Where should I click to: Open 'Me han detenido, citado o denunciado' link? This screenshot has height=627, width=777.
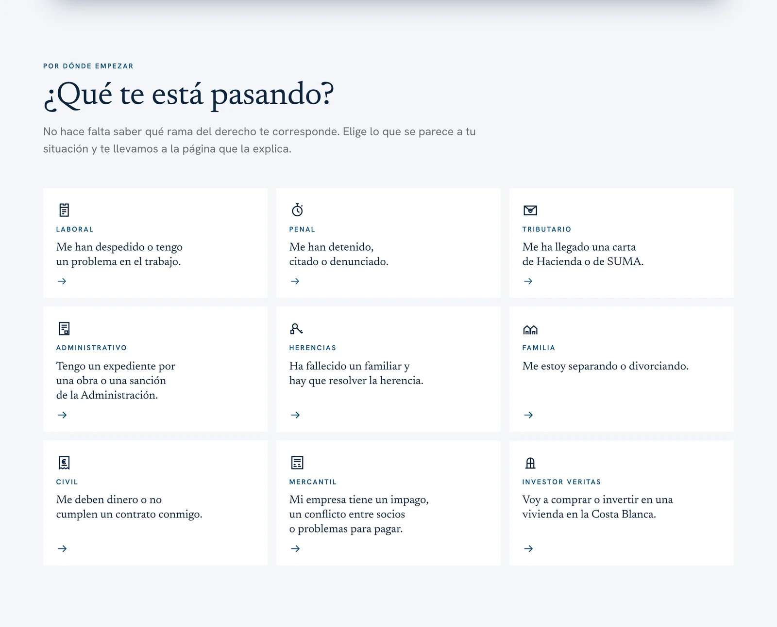[x=339, y=254]
